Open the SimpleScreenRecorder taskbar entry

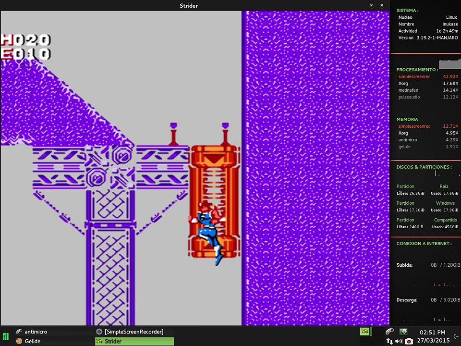pos(134,332)
